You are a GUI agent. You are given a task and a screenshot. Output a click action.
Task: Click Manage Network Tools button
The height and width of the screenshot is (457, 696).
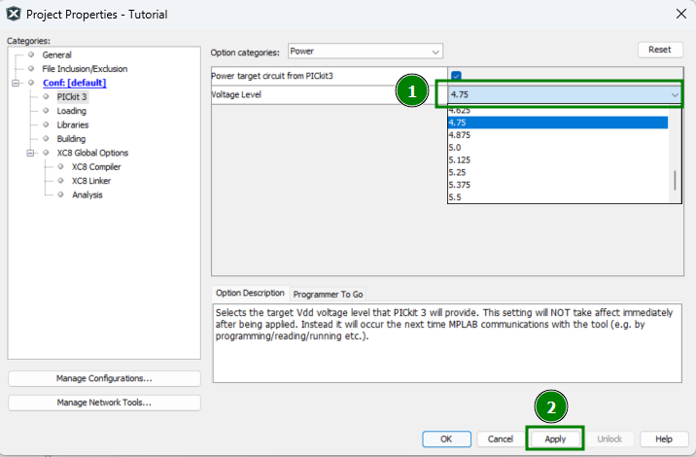click(x=104, y=403)
